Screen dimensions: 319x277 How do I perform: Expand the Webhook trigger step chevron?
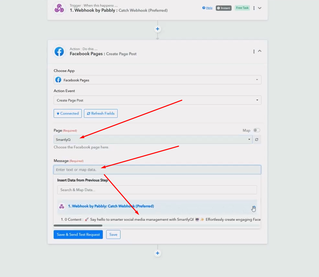(260, 8)
